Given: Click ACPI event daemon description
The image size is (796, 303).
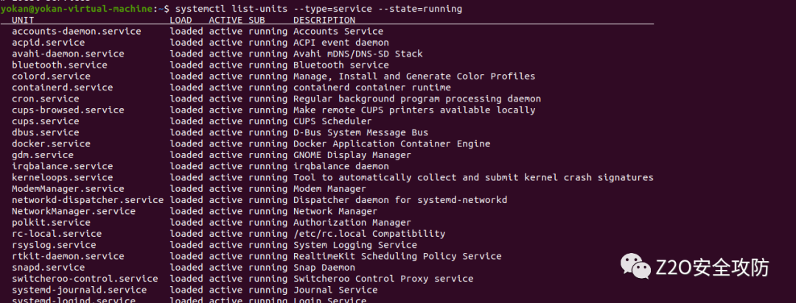Looking at the screenshot, I should point(341,43).
